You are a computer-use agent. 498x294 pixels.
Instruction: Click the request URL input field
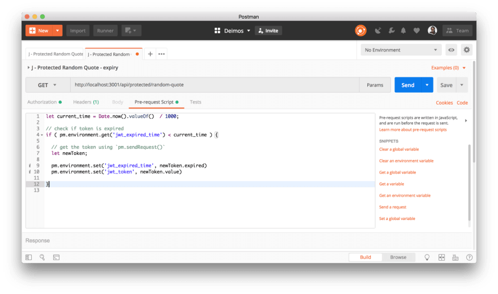coord(215,85)
